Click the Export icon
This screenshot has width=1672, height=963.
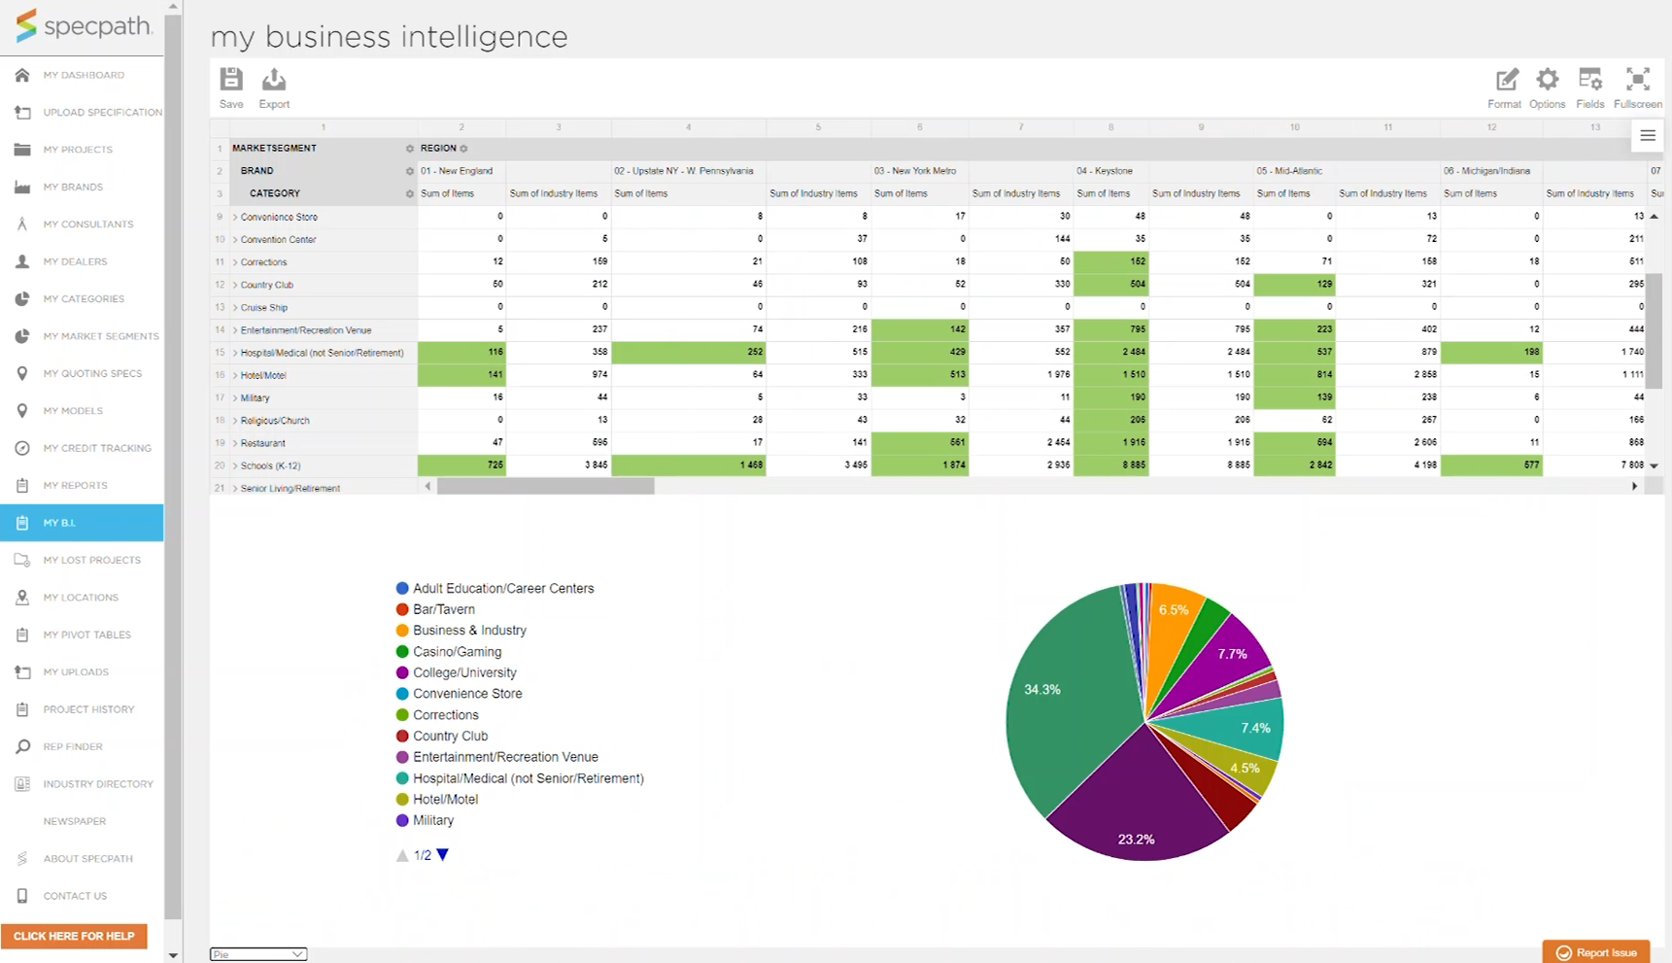(274, 81)
